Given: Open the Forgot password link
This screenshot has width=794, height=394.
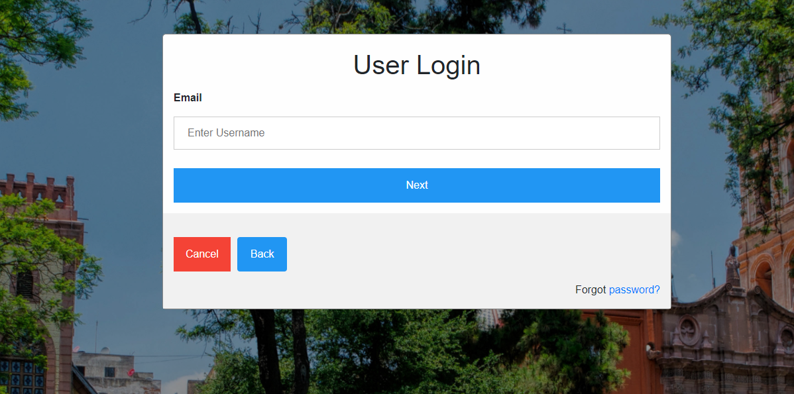Looking at the screenshot, I should [x=634, y=290].
